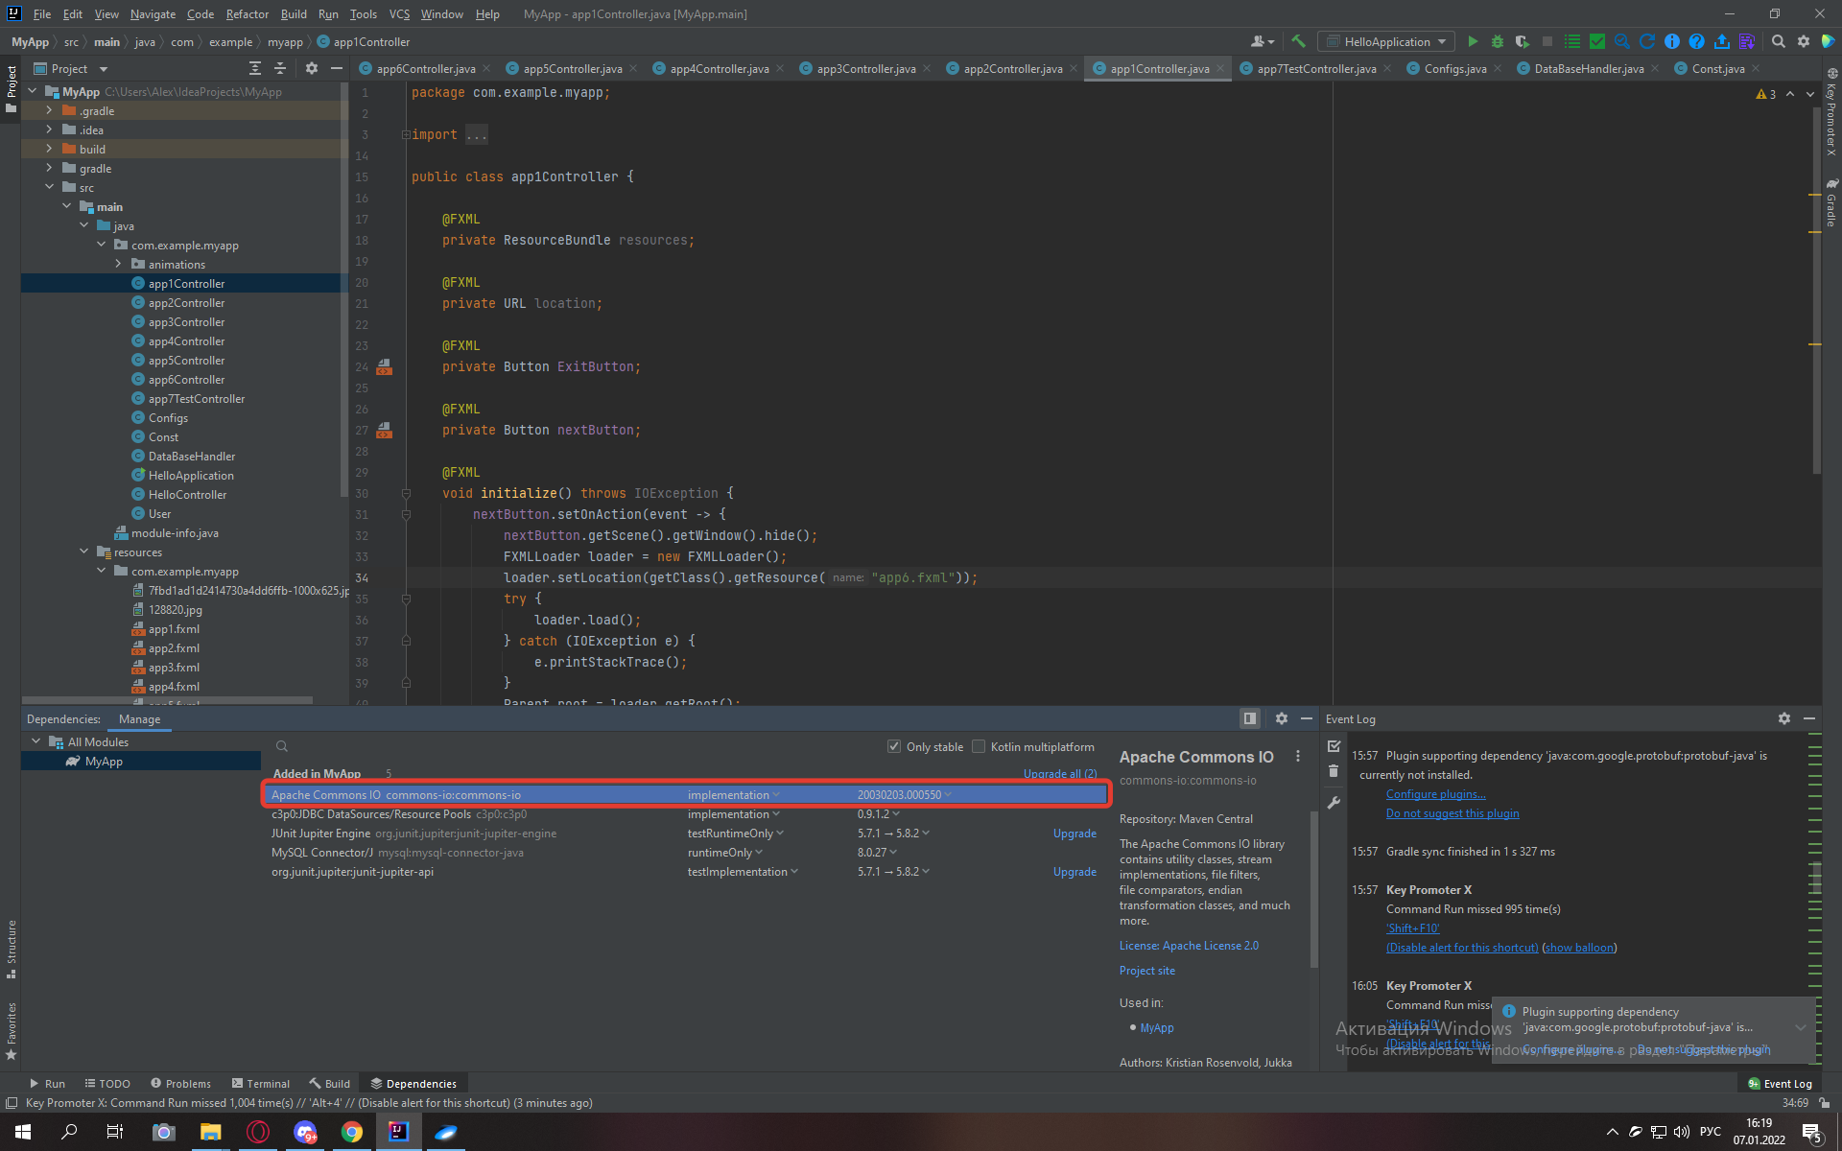Upgrade JUnit Jupiter Engine dependency
Image resolution: width=1842 pixels, height=1151 pixels.
click(x=1074, y=834)
